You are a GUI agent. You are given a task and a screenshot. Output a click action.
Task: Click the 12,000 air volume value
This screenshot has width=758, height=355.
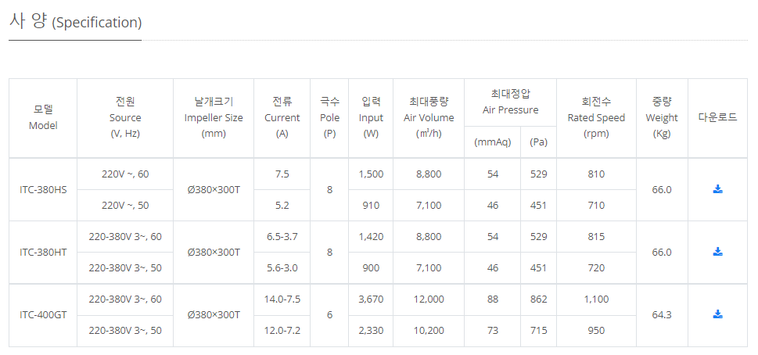[429, 299]
